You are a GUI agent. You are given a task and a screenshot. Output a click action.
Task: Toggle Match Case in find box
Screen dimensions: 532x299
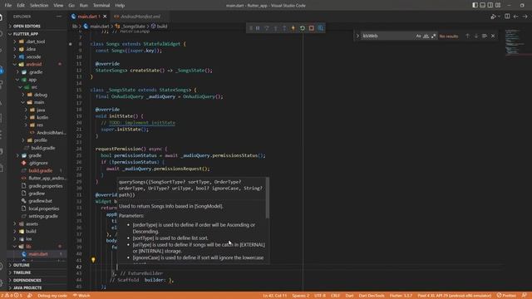(x=418, y=36)
